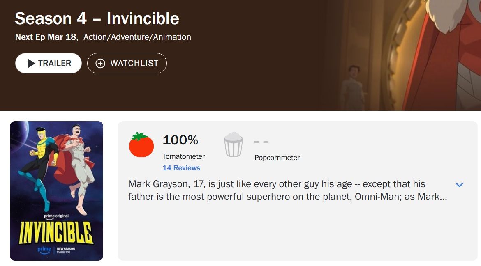This screenshot has height=266, width=481.
Task: Click the TRAILER button label
Action: click(x=55, y=64)
